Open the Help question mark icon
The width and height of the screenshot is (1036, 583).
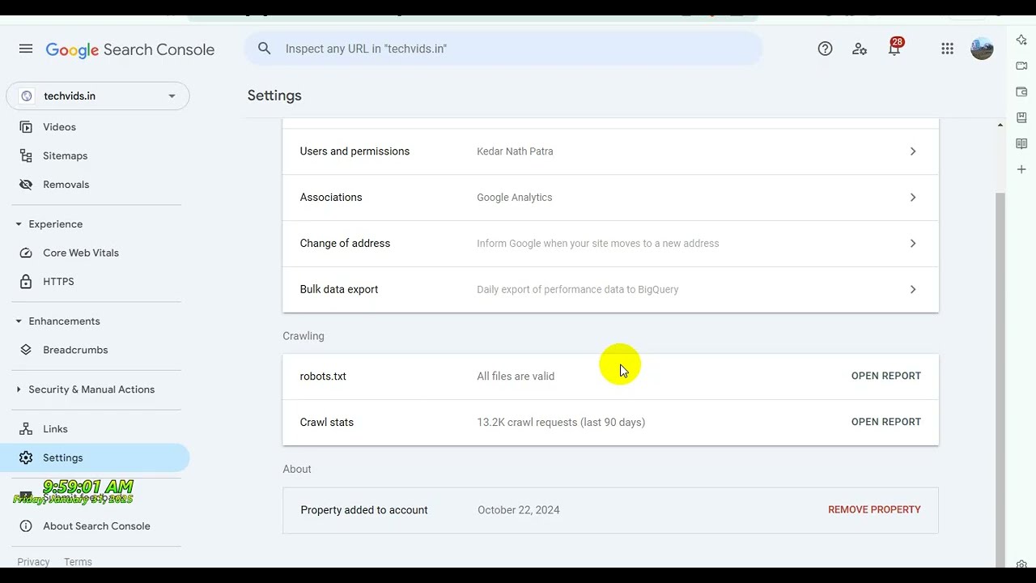(825, 49)
